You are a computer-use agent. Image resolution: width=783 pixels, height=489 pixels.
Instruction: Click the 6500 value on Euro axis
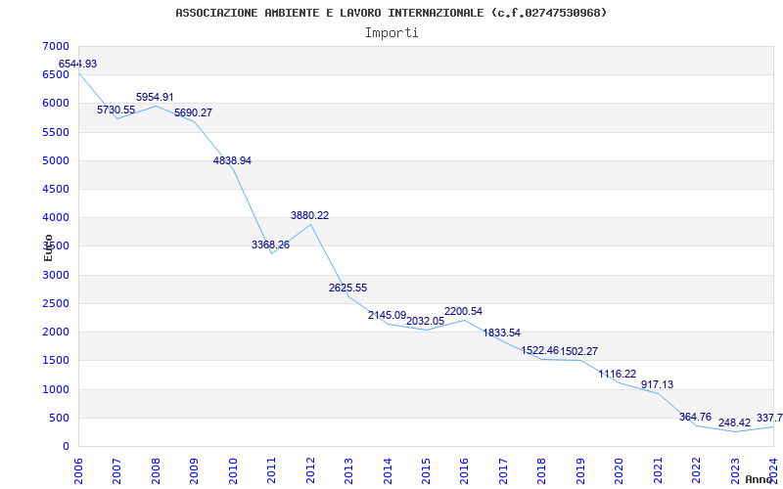coord(57,75)
